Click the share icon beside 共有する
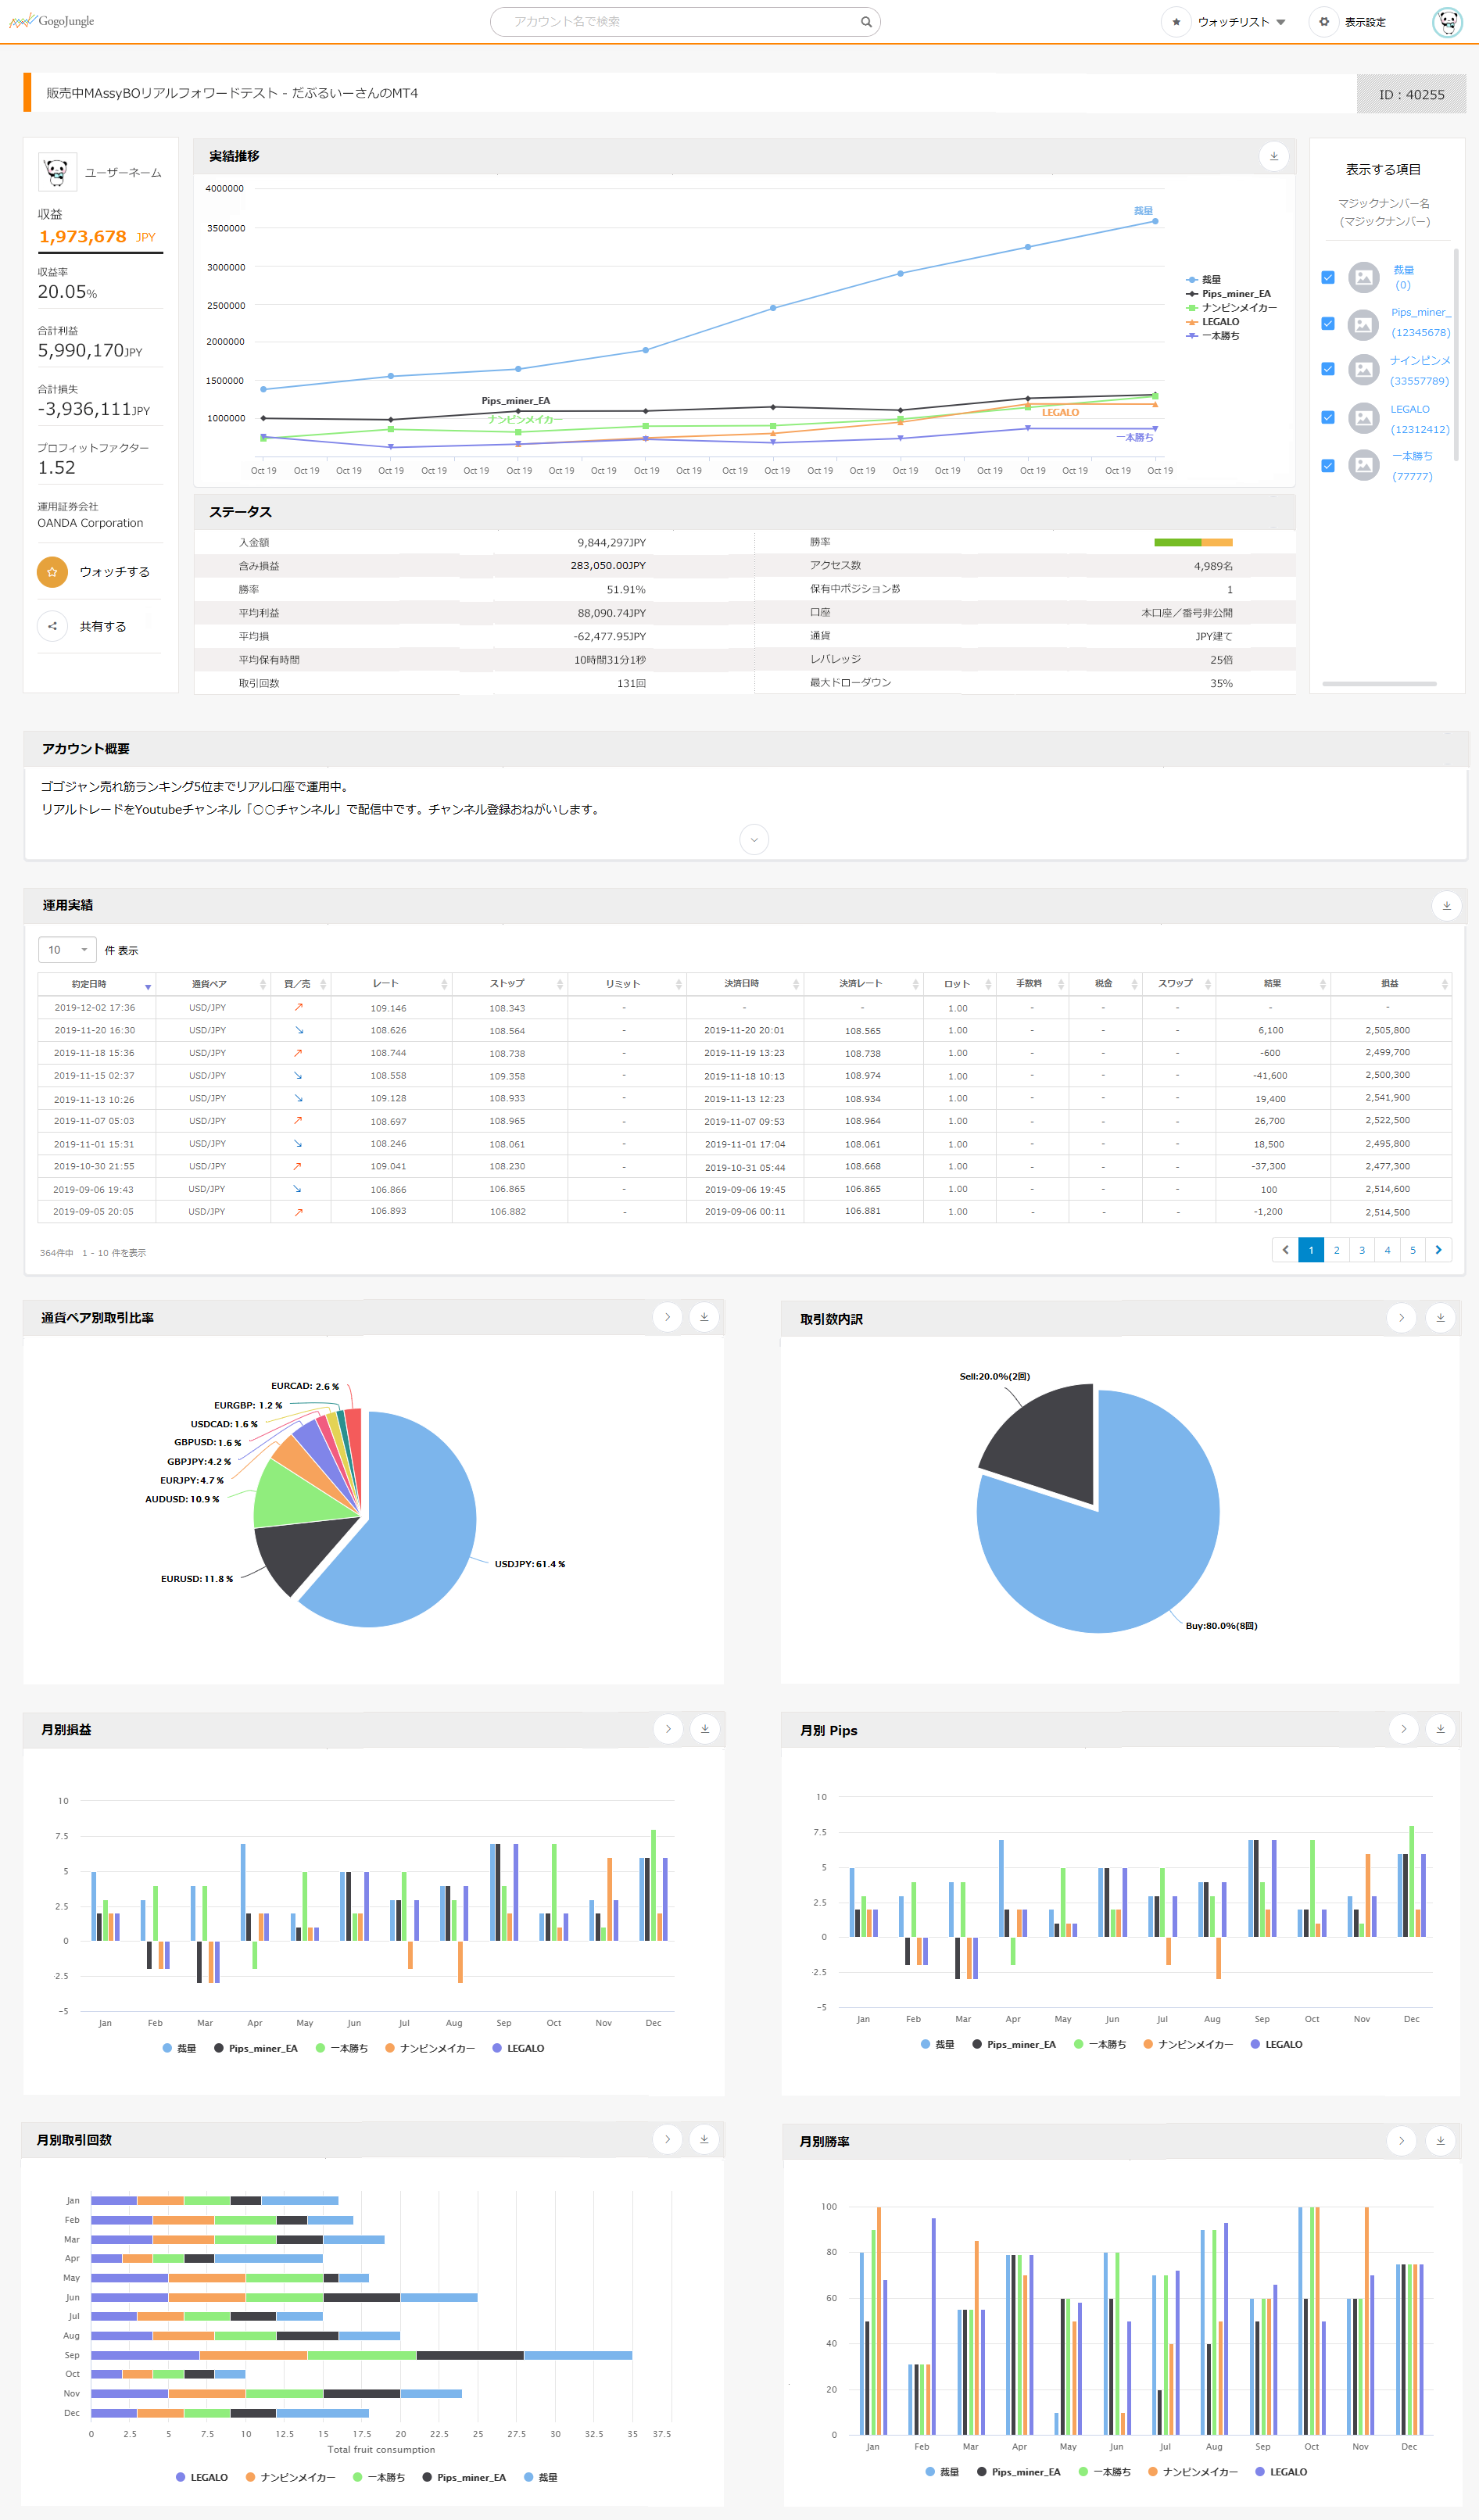 coord(52,626)
